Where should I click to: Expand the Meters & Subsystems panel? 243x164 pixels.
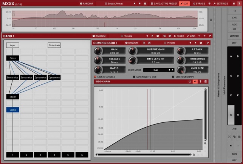click(218, 85)
